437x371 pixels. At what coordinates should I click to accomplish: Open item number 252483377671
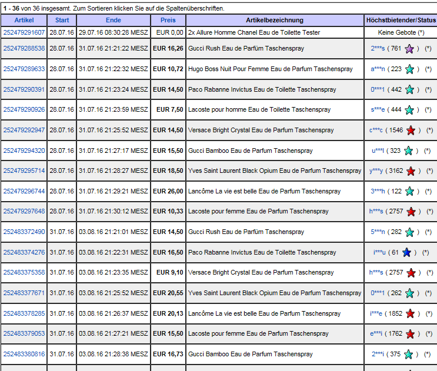[x=24, y=293]
